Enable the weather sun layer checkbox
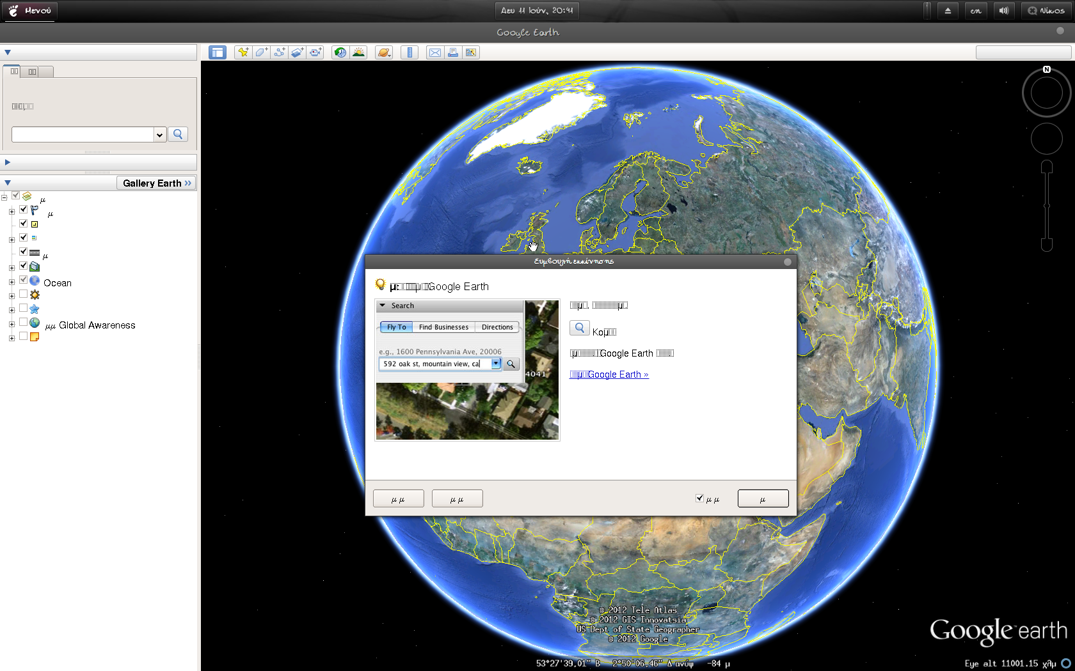Image resolution: width=1075 pixels, height=671 pixels. click(x=23, y=294)
